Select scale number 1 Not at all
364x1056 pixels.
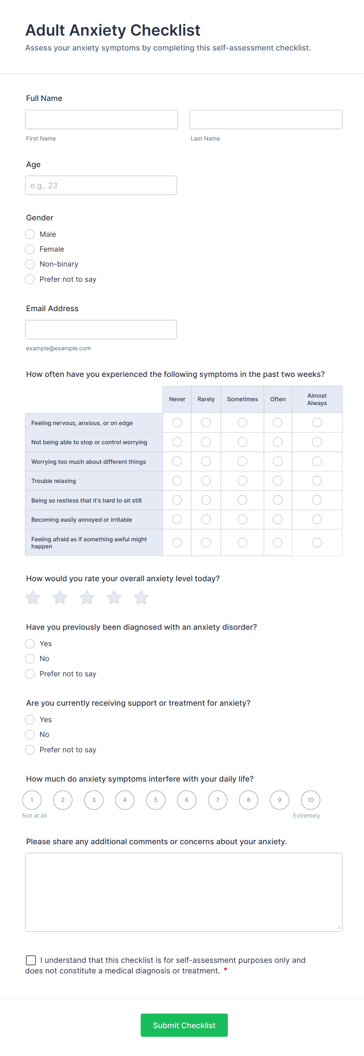pos(32,800)
